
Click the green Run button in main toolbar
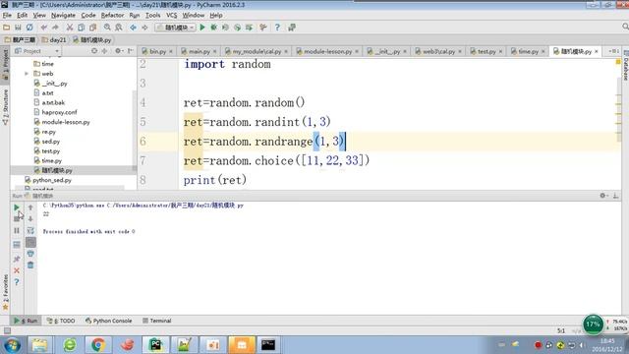pos(202,28)
